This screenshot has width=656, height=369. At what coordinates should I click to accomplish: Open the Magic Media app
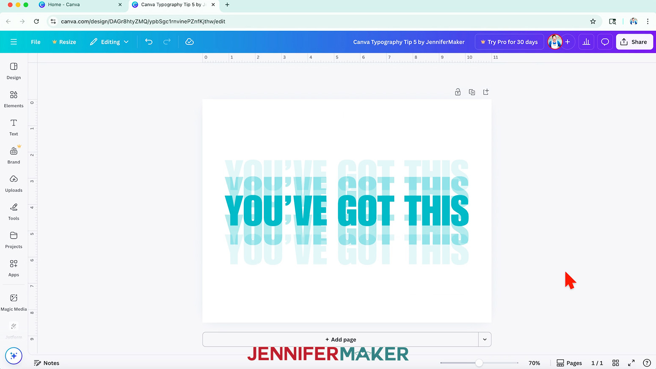(14, 303)
